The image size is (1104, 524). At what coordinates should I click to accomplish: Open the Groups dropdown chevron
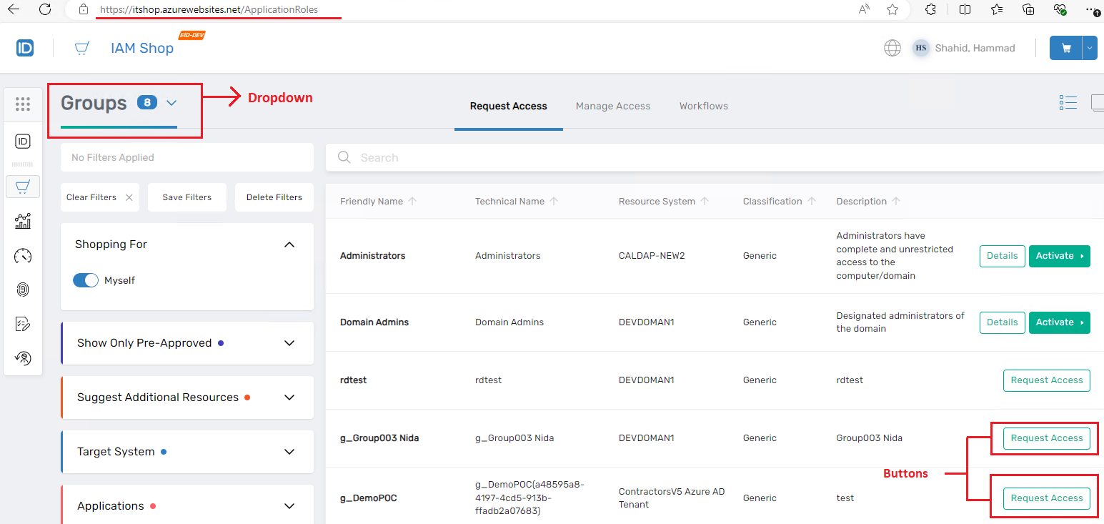(171, 103)
